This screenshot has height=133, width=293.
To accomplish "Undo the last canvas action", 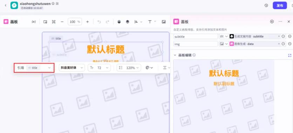I will pyautogui.click(x=99, y=22).
